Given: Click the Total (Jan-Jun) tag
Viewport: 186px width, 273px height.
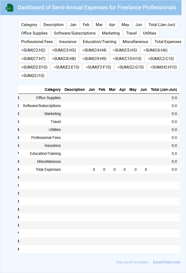Looking at the screenshot, I should coord(162,25).
